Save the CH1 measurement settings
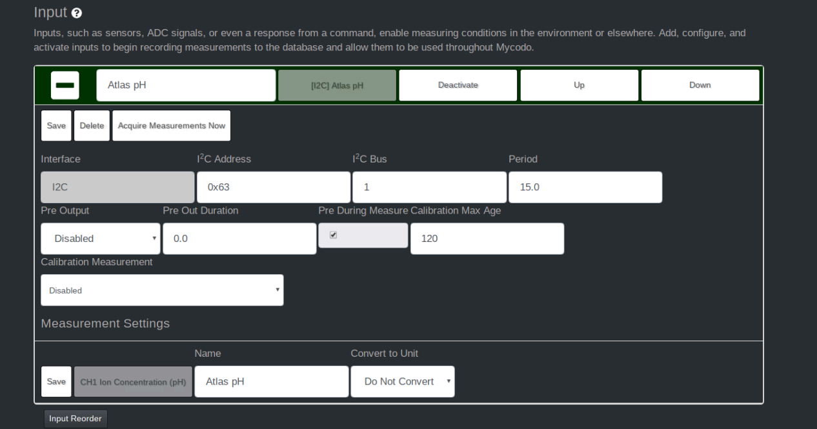 point(56,382)
